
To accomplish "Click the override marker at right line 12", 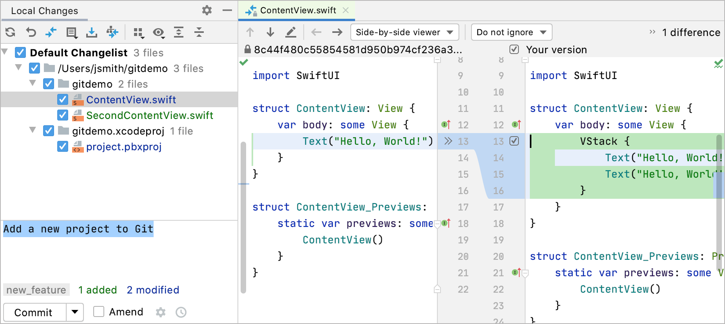I will pyautogui.click(x=517, y=124).
